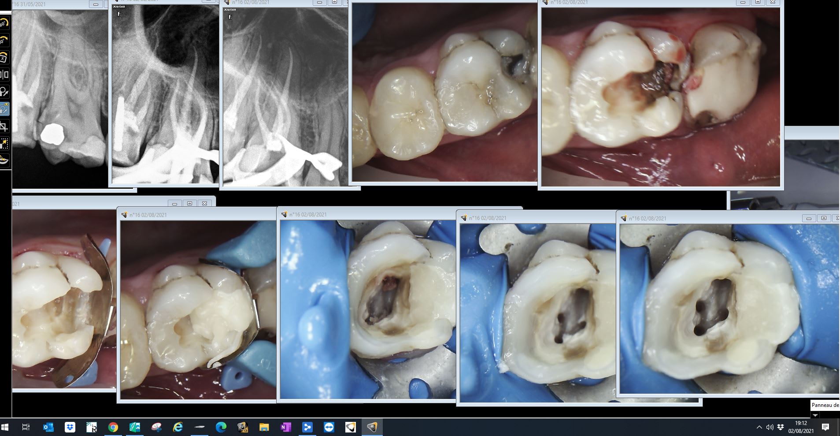Click the rotate 180° tool icon
840x436 pixels.
tap(4, 23)
